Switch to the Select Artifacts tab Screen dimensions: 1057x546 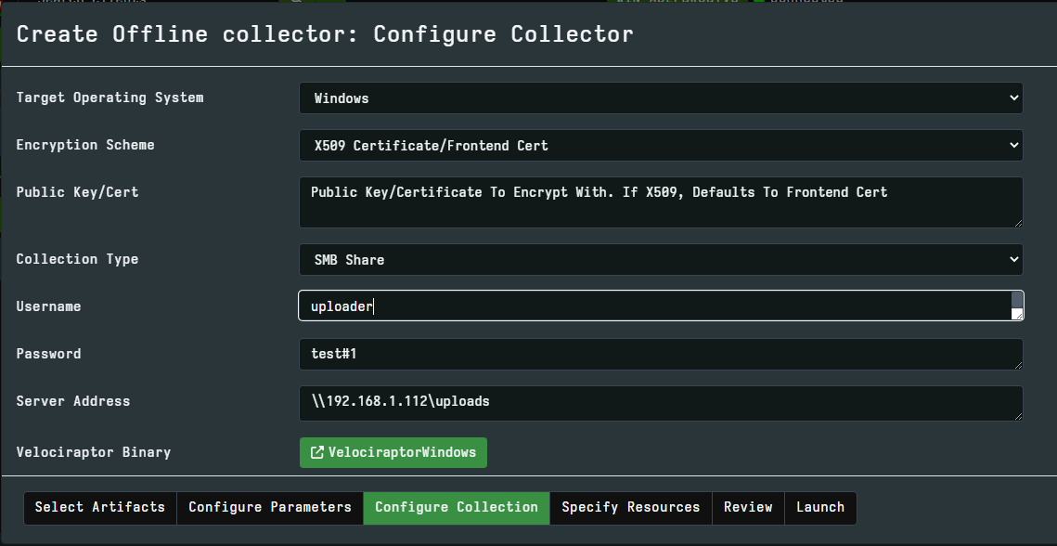(99, 508)
